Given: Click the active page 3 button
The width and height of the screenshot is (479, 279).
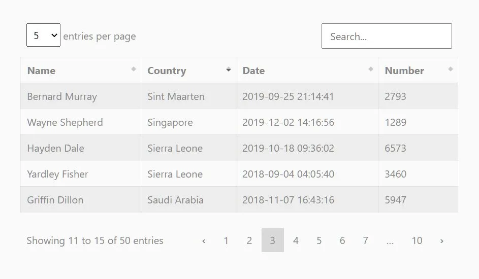Looking at the screenshot, I should (272, 240).
